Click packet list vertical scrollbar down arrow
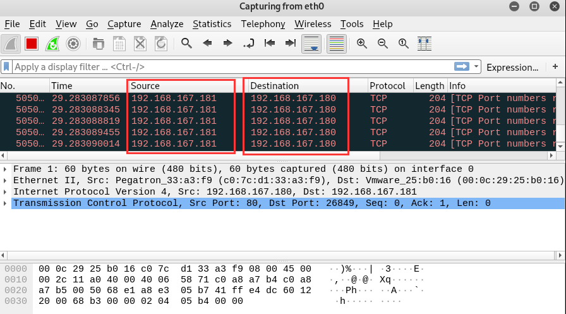The image size is (566, 314). click(x=560, y=147)
